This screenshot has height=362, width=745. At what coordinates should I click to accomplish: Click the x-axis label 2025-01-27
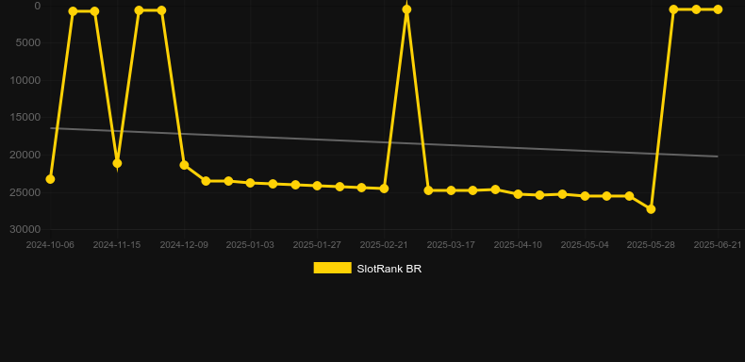pos(317,245)
